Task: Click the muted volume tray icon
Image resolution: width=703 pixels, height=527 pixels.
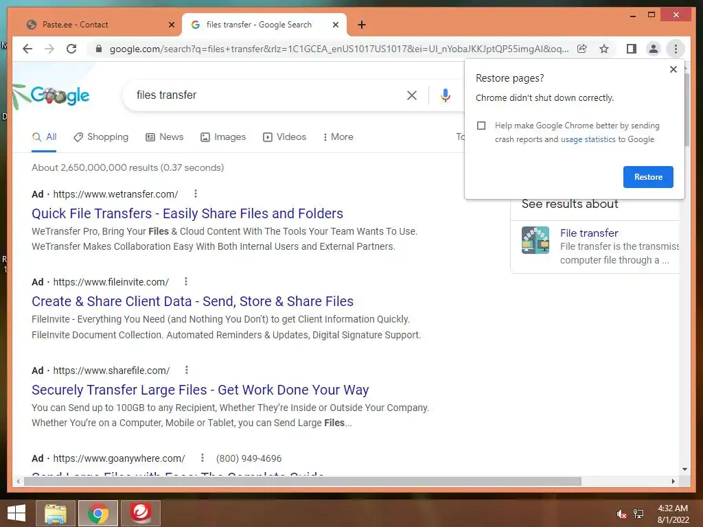Action: click(621, 513)
